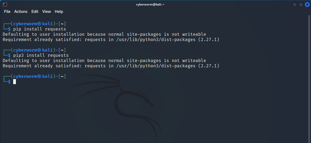Expand the Edit menu
The height and width of the screenshot is (143, 311).
(x=35, y=12)
